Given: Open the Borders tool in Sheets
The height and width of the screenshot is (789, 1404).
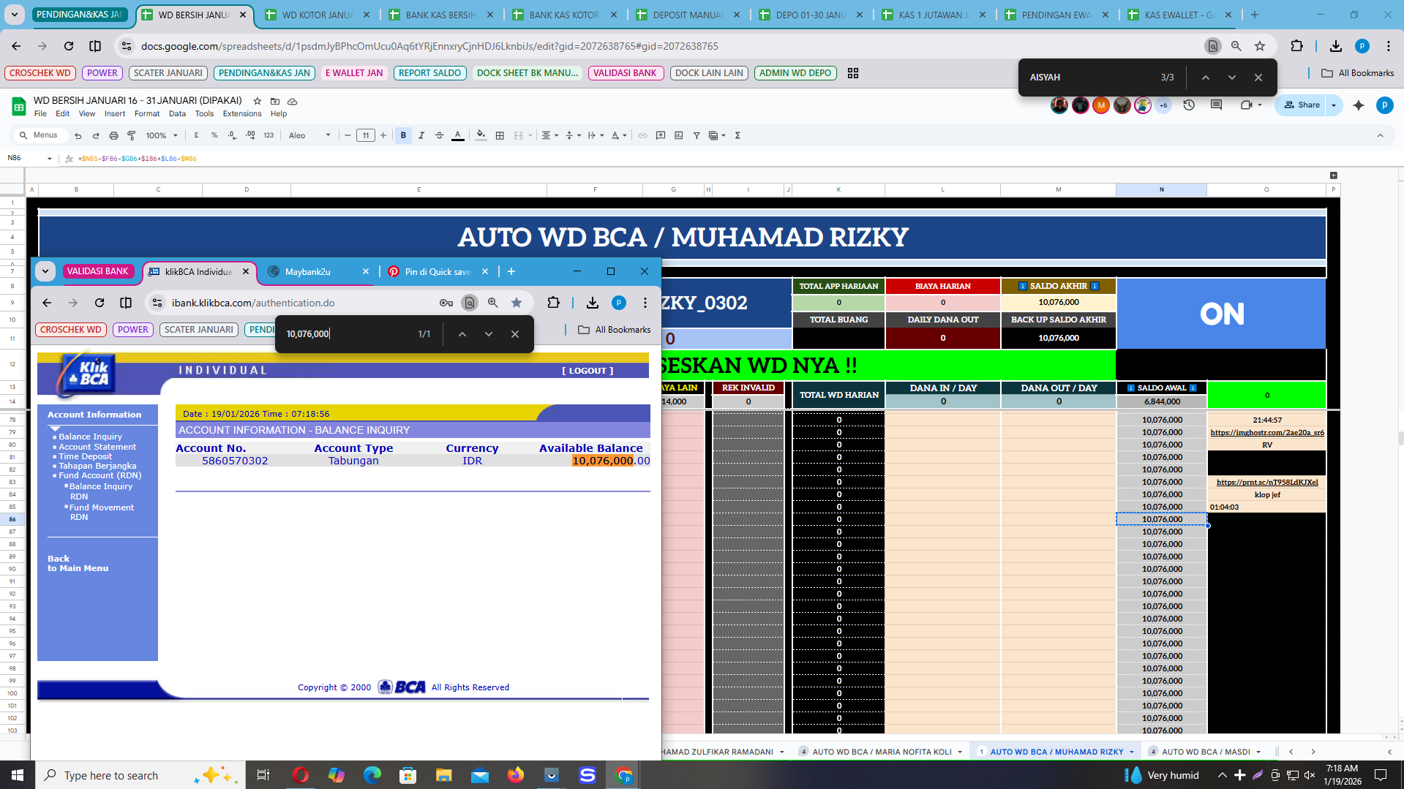Looking at the screenshot, I should click(500, 135).
